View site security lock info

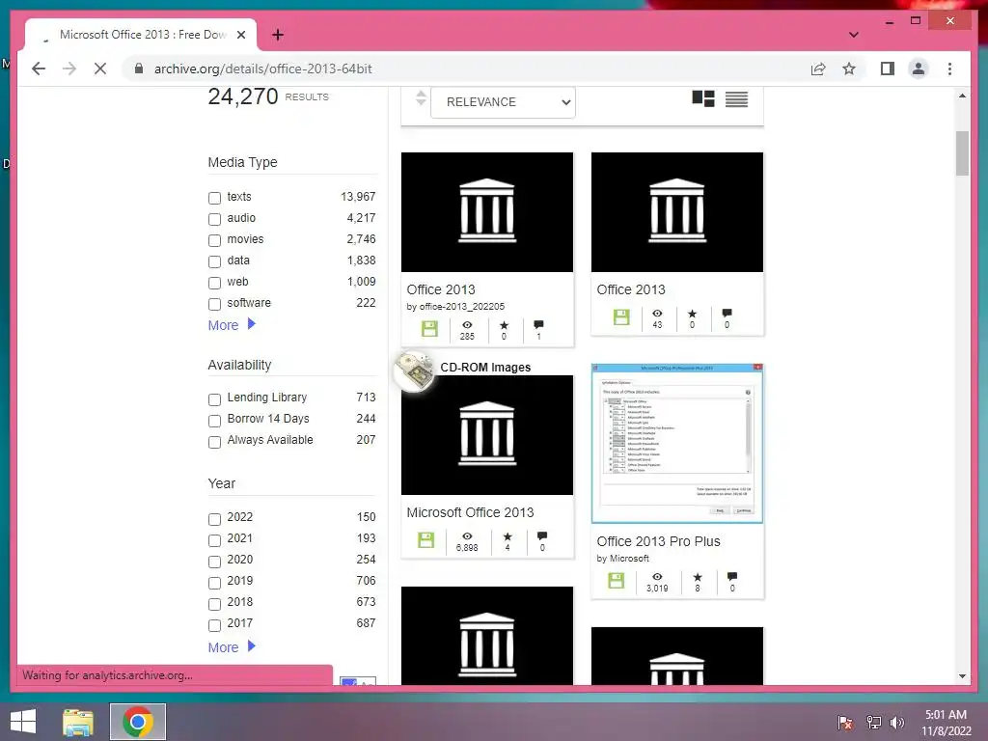(139, 69)
